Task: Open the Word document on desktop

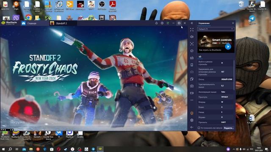Action: coord(252,119)
